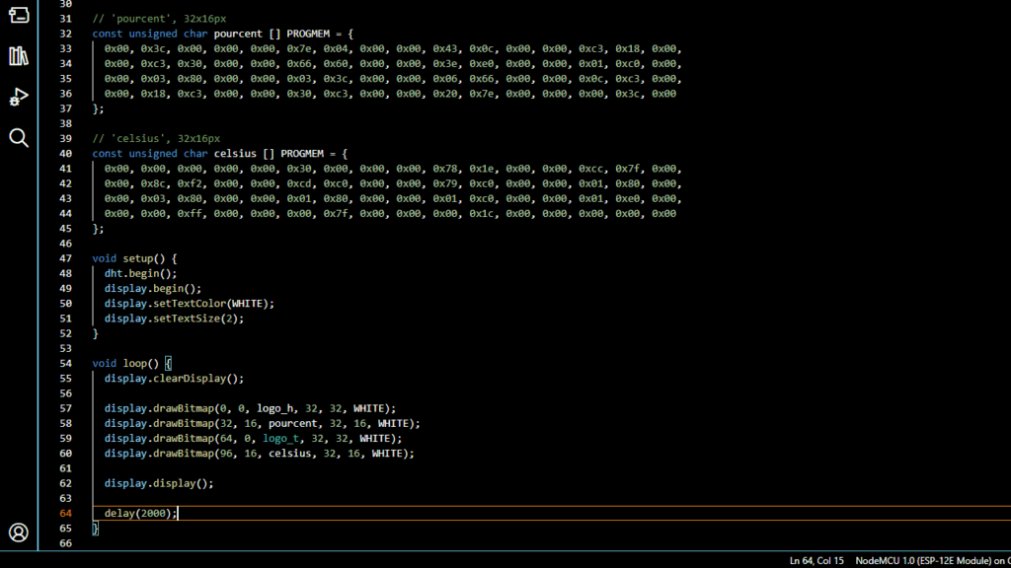The width and height of the screenshot is (1011, 568).
Task: Click the Ln 64, Col 15 status entry
Action: click(x=817, y=561)
